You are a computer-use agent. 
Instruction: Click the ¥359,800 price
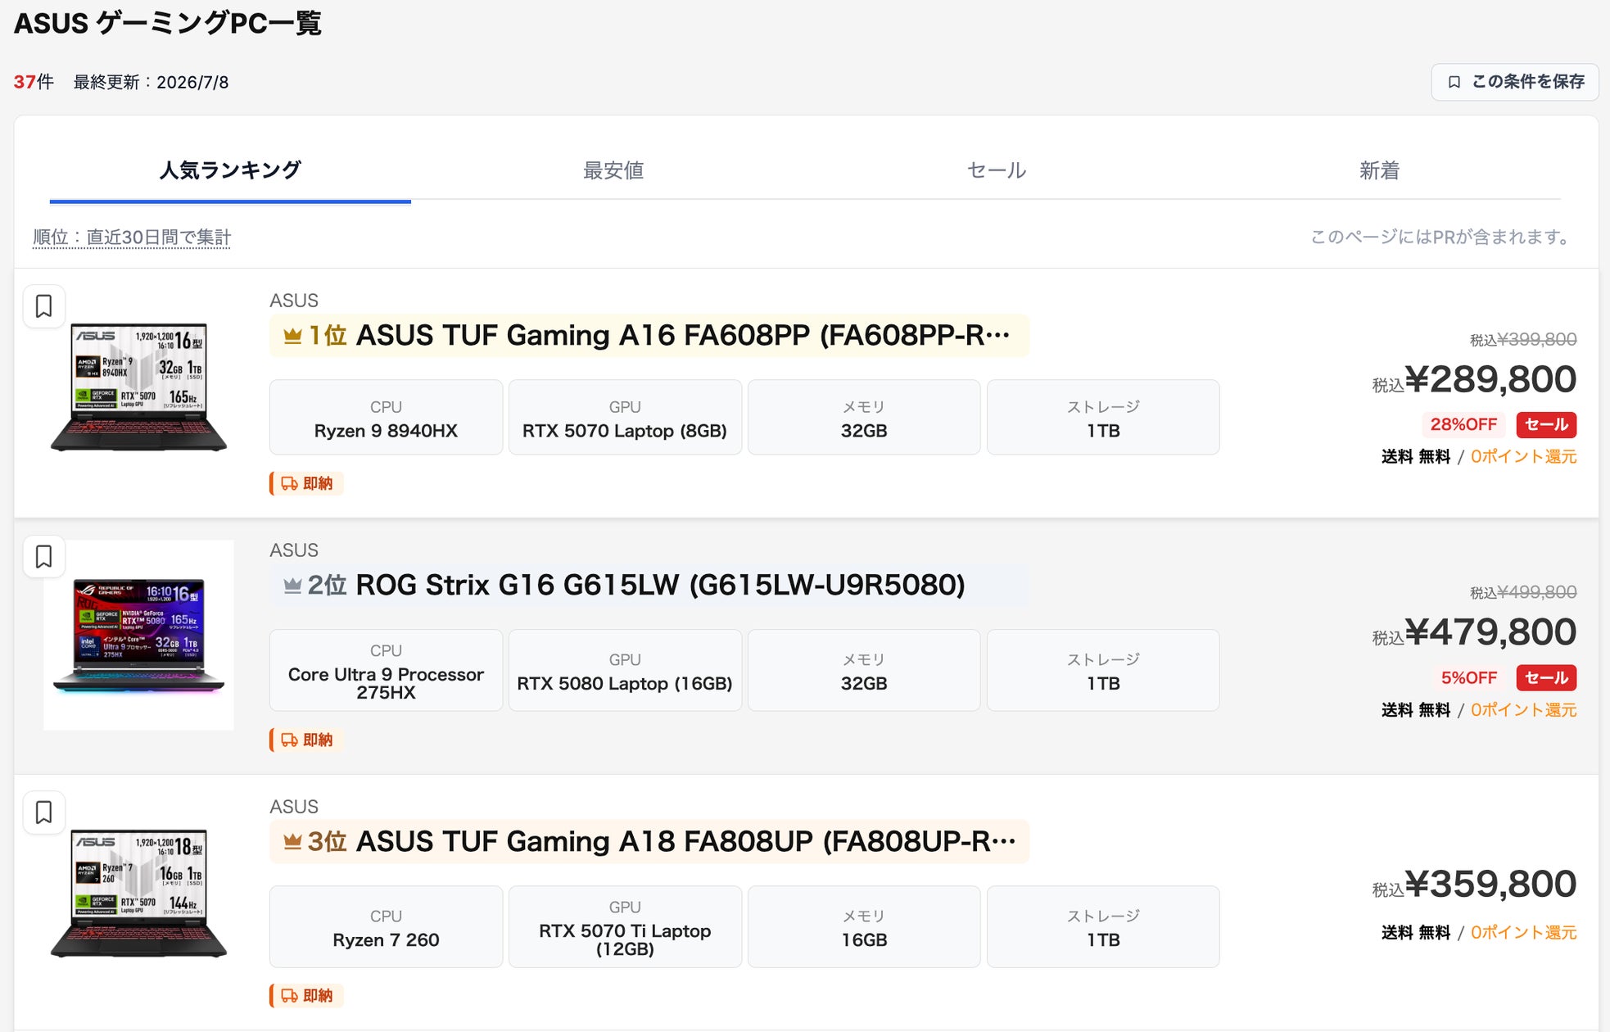coord(1490,885)
